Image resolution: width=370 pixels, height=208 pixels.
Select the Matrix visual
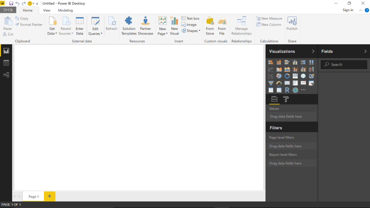coord(279,90)
